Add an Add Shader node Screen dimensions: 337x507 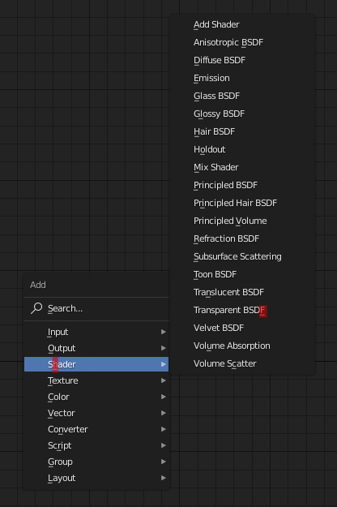(x=242, y=24)
